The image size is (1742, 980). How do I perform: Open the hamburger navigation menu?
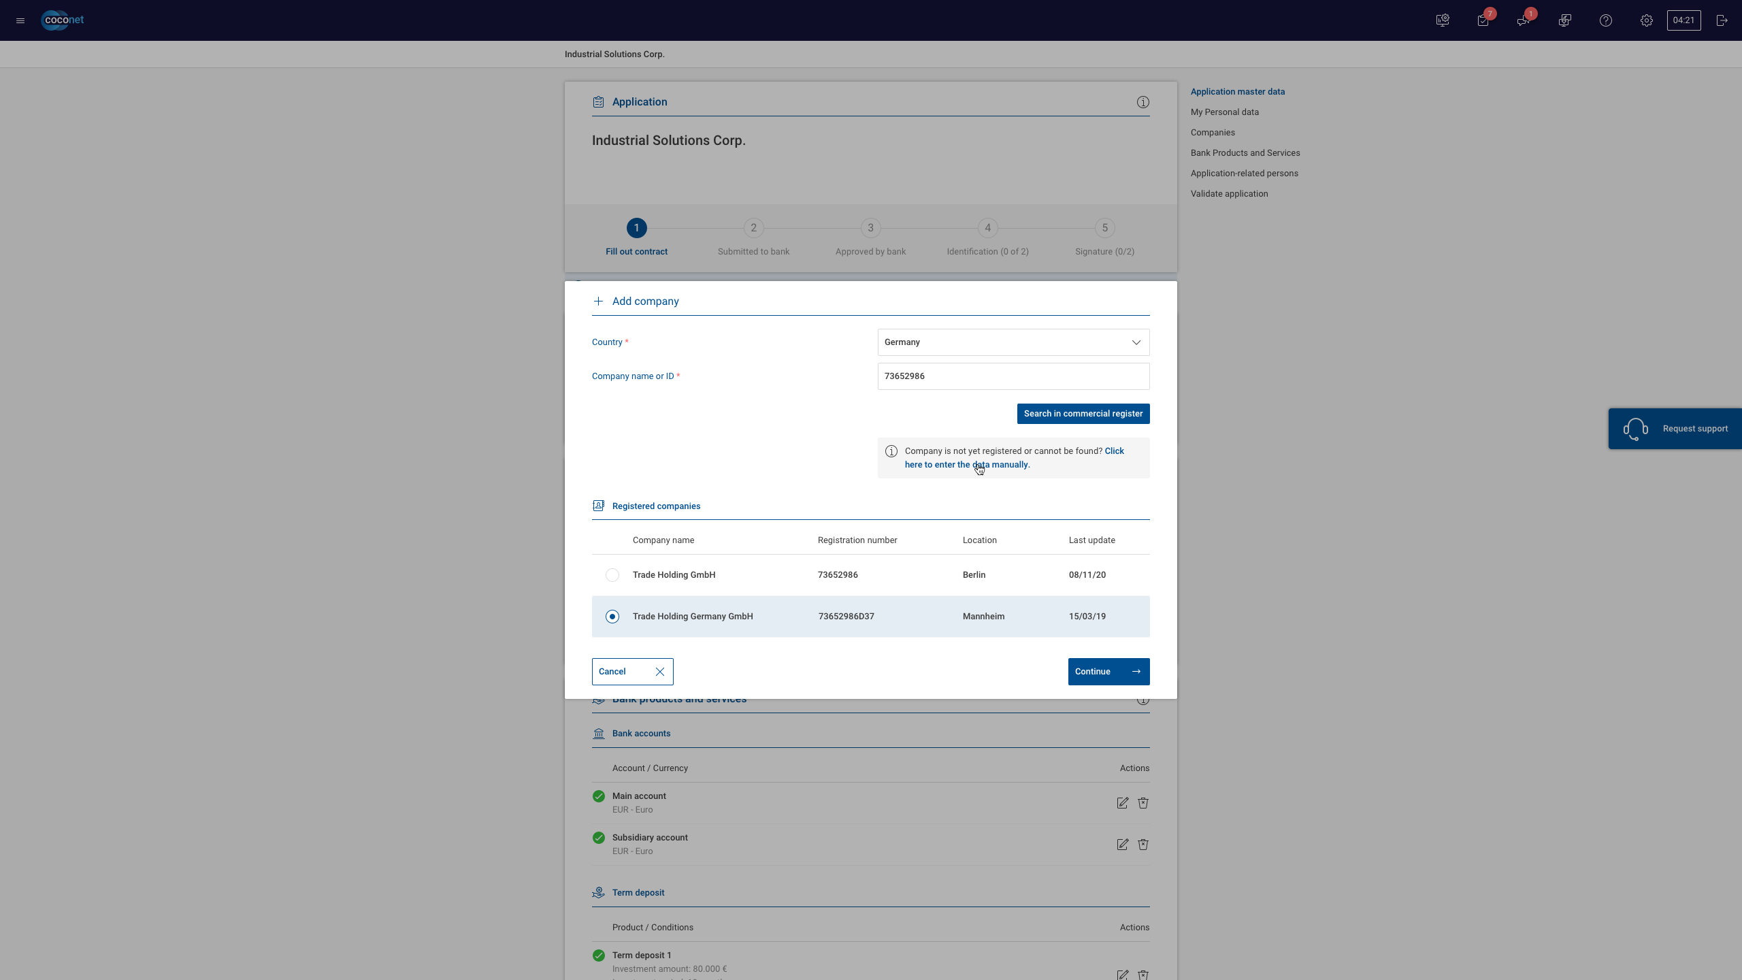pyautogui.click(x=20, y=20)
